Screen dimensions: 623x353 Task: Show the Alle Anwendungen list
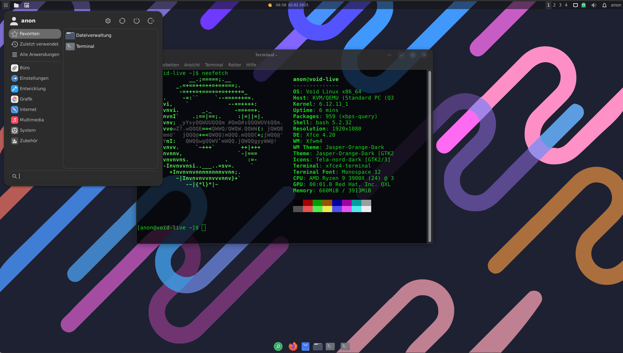click(x=39, y=55)
